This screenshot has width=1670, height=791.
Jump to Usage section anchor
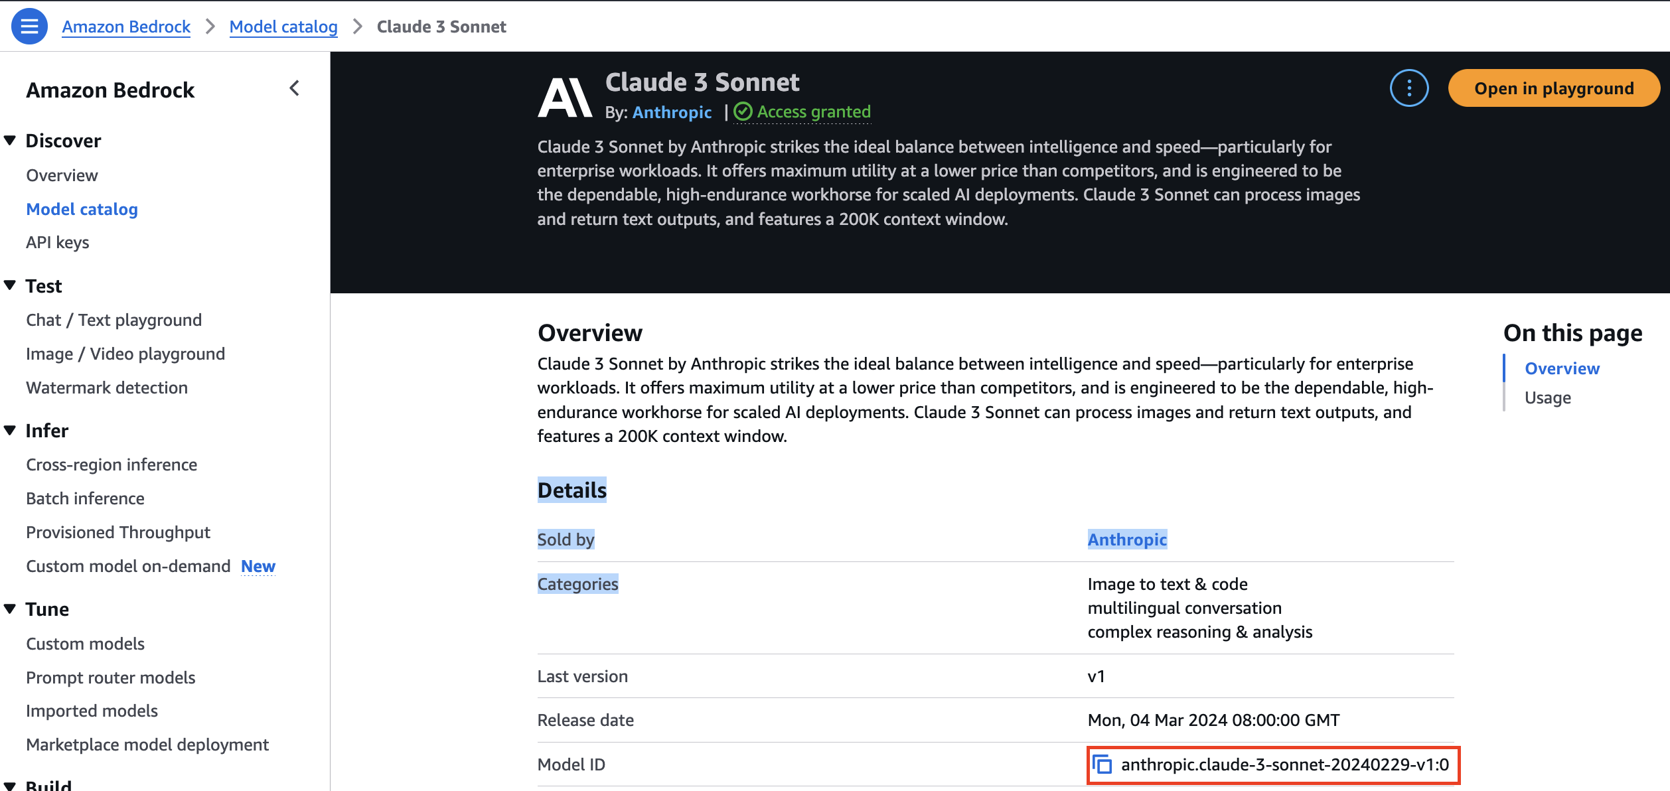point(1547,397)
